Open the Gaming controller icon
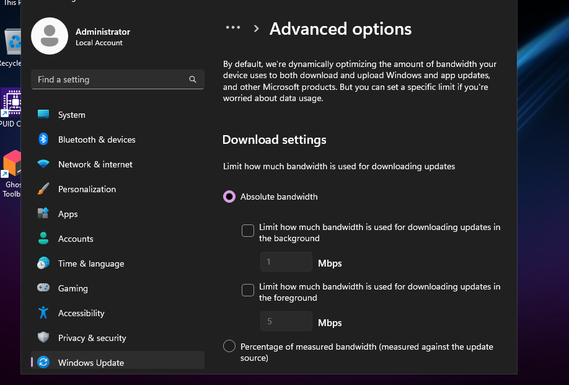The height and width of the screenshot is (385, 569). pyautogui.click(x=43, y=288)
